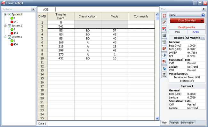Open the EF effectiveness factors icon
Image resolution: width=208 pixels, height=127 pixels.
click(x=164, y=49)
